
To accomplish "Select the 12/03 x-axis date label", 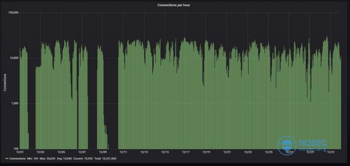I will [x=40, y=152].
